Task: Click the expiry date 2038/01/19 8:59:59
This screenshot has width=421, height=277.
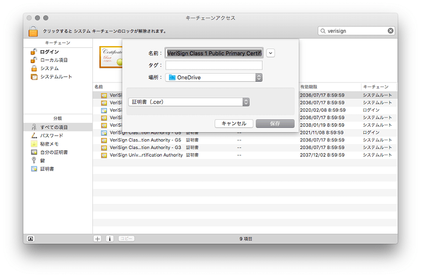Action: [322, 125]
